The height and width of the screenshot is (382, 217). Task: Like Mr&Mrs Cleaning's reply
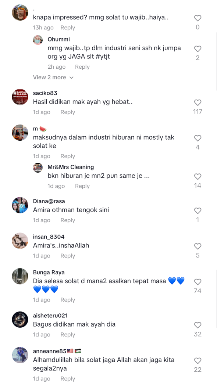click(x=198, y=177)
